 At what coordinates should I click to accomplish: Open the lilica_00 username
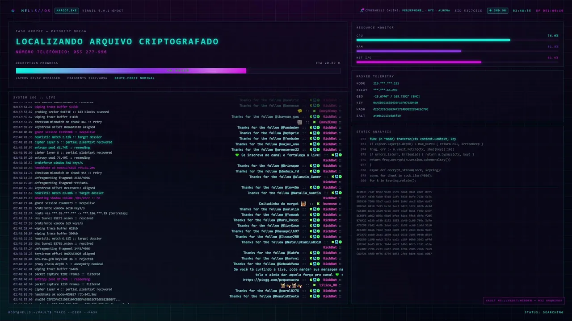pos(328,285)
